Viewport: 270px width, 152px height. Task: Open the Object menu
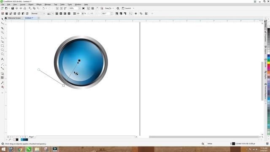click(31, 5)
